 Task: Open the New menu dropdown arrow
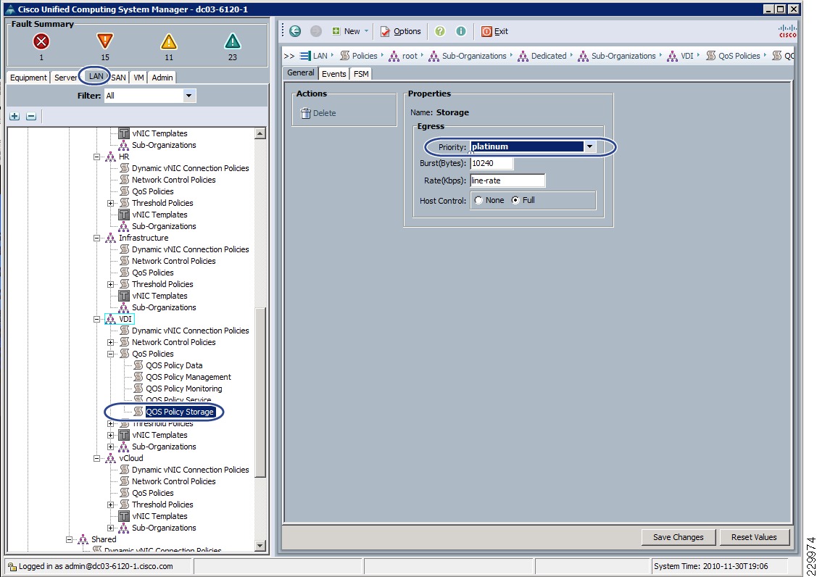(x=366, y=31)
